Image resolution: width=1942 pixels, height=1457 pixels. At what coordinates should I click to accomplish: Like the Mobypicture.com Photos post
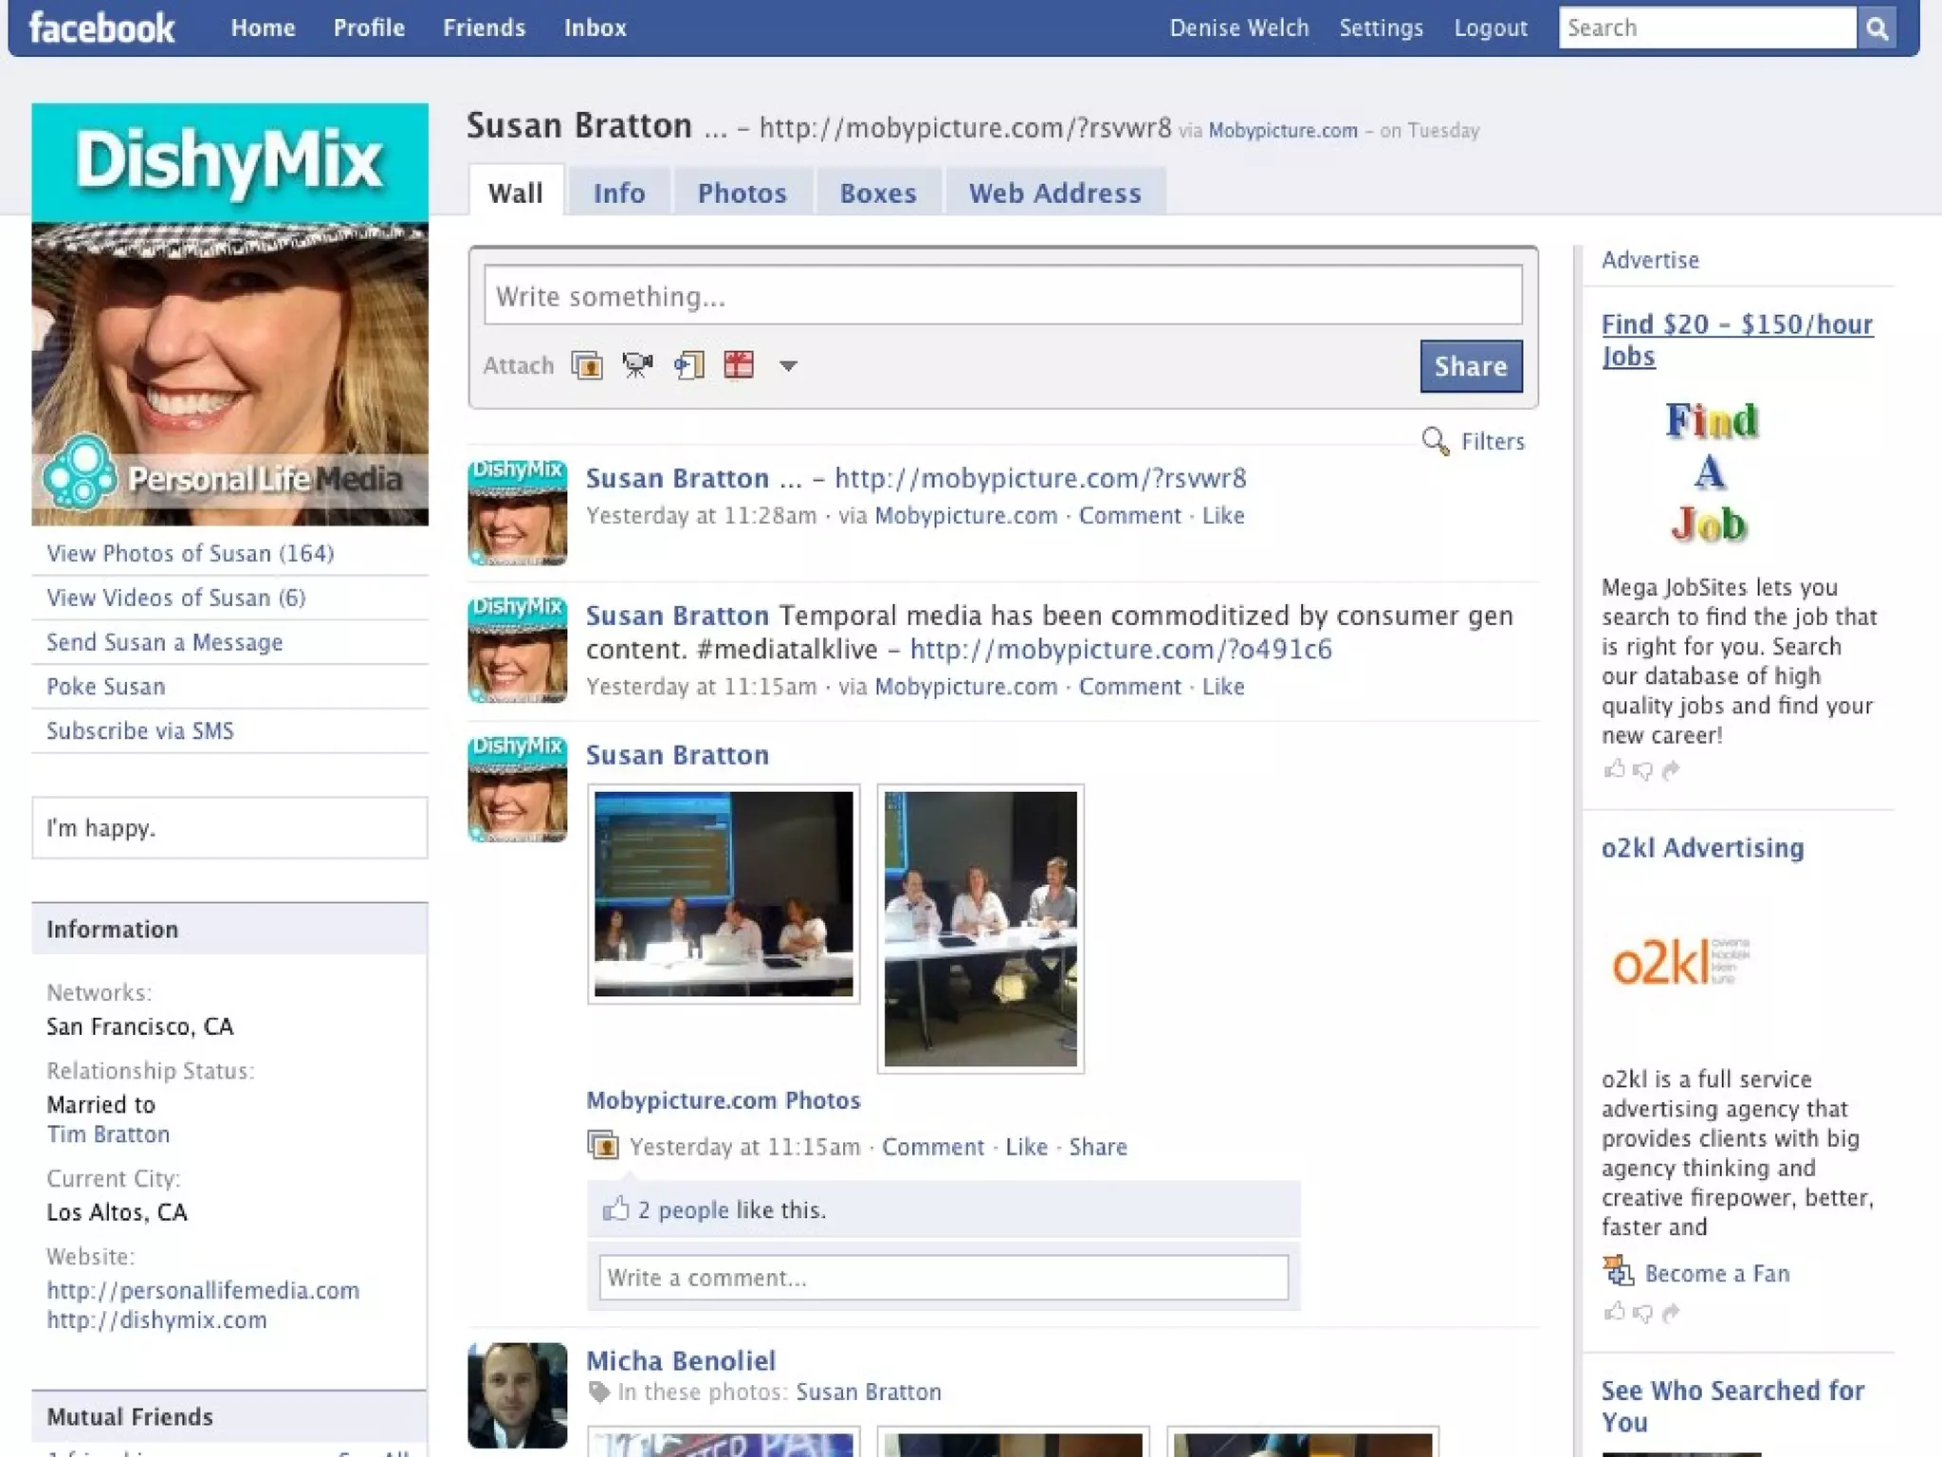[x=1026, y=1147]
